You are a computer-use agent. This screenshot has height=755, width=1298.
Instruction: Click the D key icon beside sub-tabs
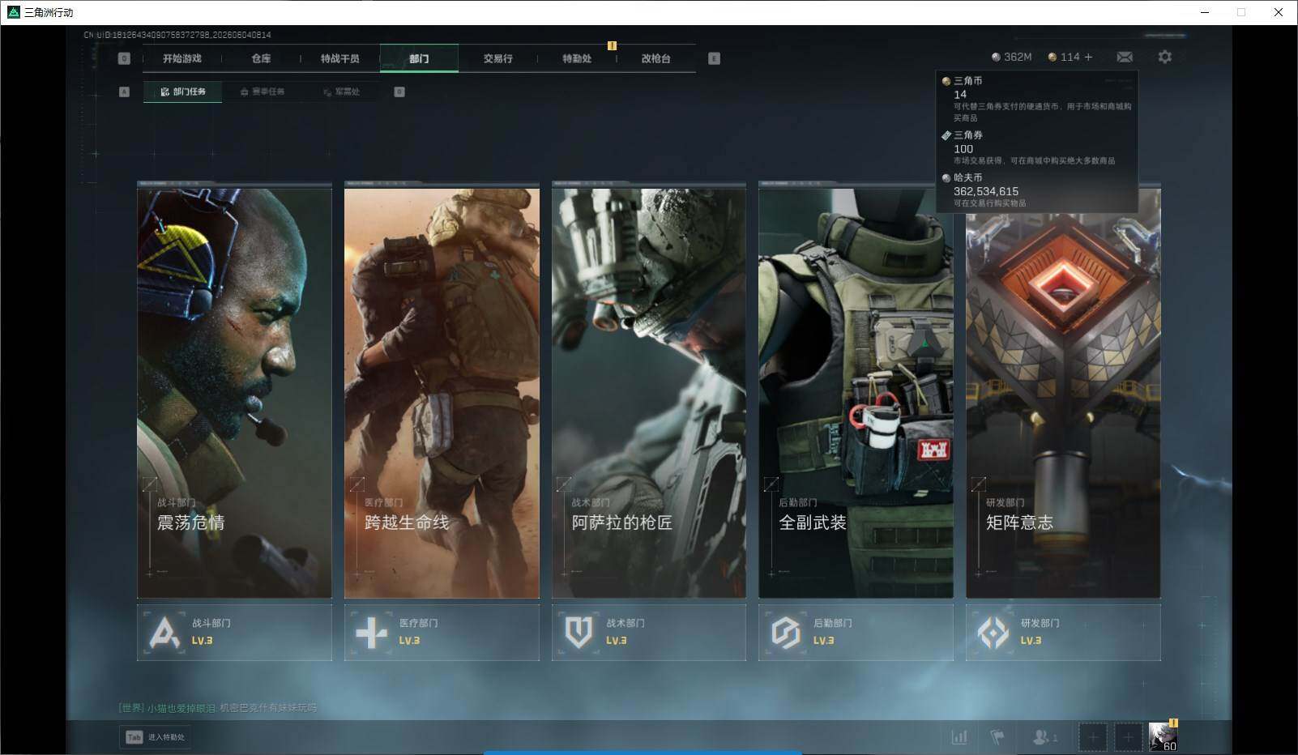(399, 92)
